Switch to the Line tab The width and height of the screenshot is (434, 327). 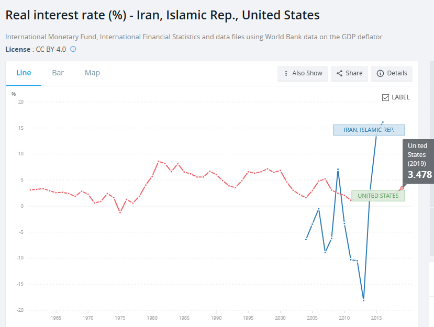24,73
